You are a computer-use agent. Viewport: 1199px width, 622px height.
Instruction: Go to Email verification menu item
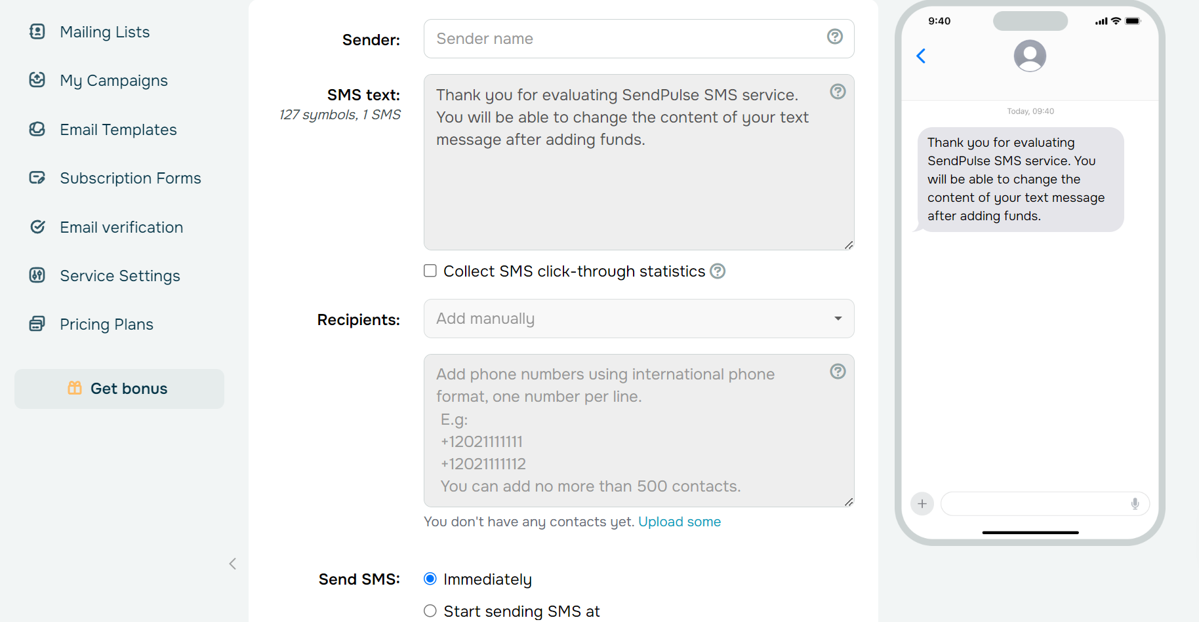(x=121, y=227)
